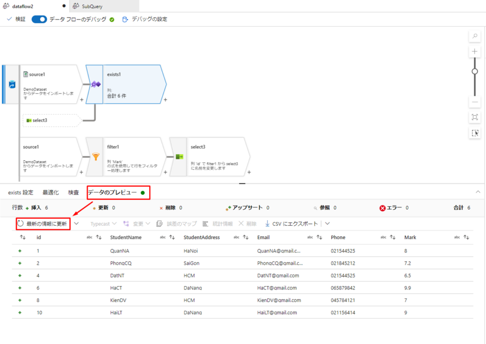
Task: Click the 最新の情報に更新 refresh button
Action: pos(43,223)
